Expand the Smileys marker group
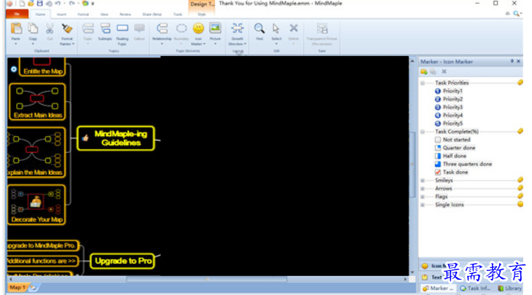The height and width of the screenshot is (295, 532). pos(423,181)
